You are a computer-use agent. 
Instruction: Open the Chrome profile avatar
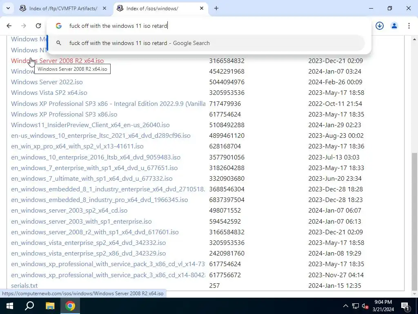(x=394, y=26)
